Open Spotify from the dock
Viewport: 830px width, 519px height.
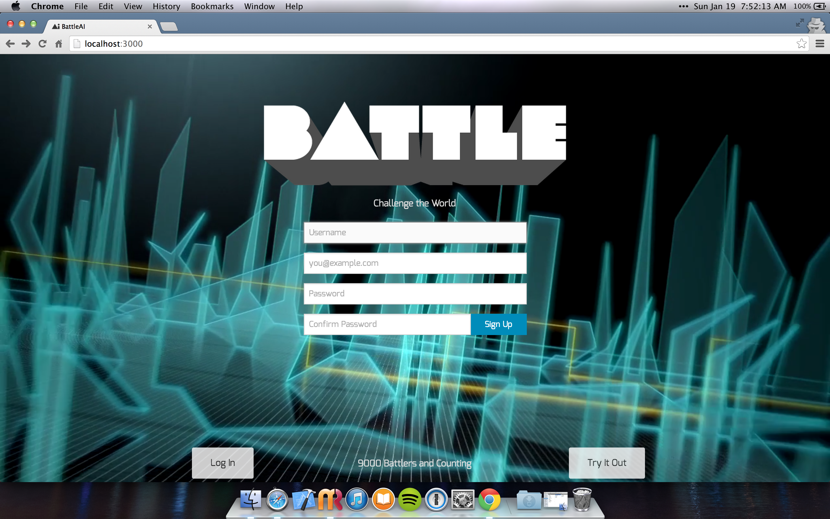point(410,499)
